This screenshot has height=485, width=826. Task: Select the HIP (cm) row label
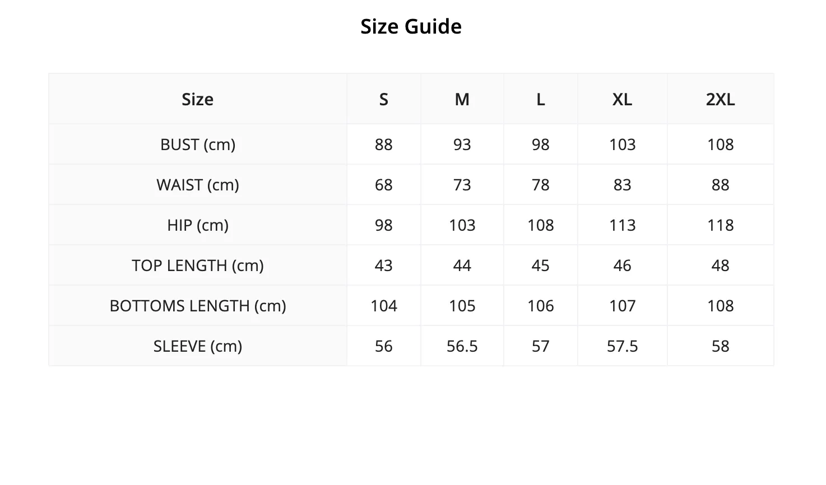tap(198, 225)
